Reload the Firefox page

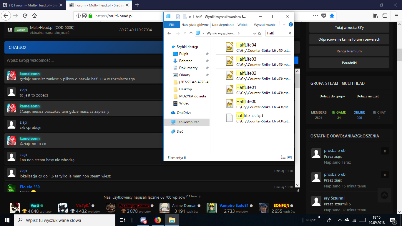tap(25, 16)
